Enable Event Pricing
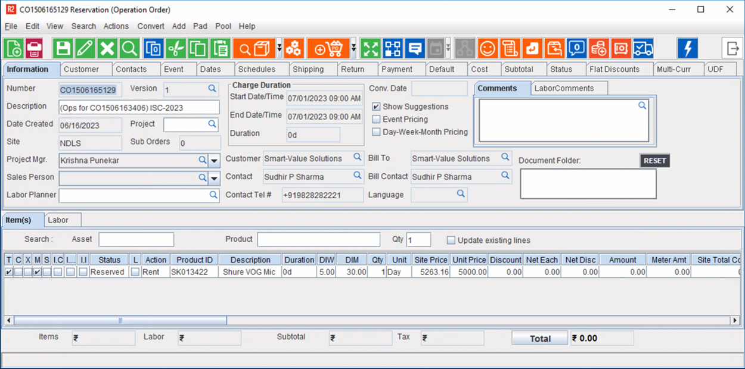The image size is (745, 369). pyautogui.click(x=375, y=119)
